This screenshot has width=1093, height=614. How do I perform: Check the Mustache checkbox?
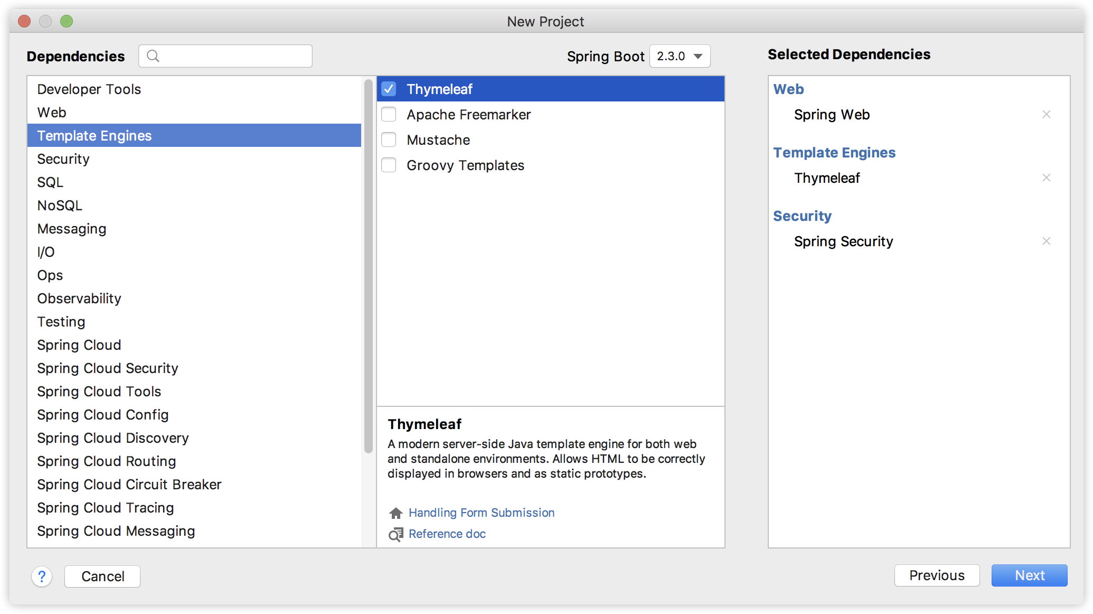(x=389, y=139)
